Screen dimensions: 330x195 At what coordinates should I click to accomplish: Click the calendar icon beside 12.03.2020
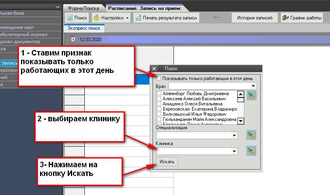tap(72, 39)
